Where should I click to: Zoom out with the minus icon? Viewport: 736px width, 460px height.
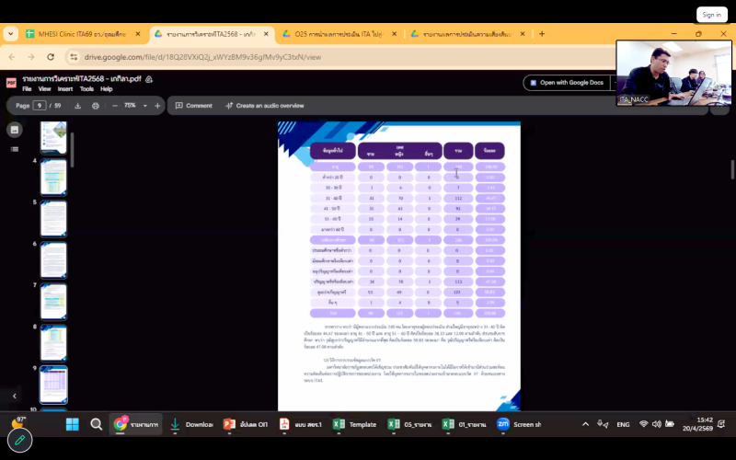tap(115, 106)
